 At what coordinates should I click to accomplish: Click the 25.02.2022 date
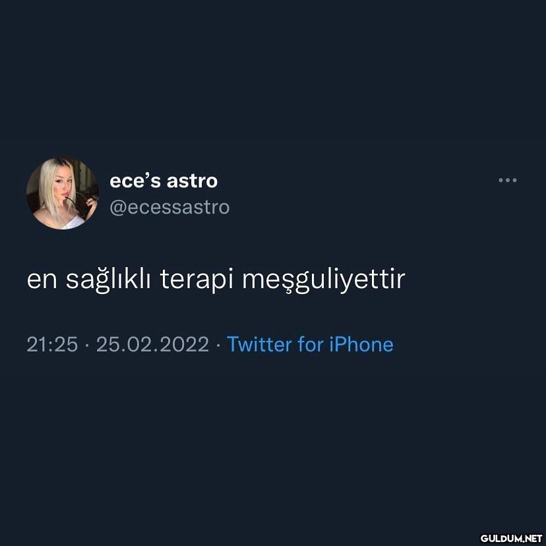pyautogui.click(x=152, y=344)
